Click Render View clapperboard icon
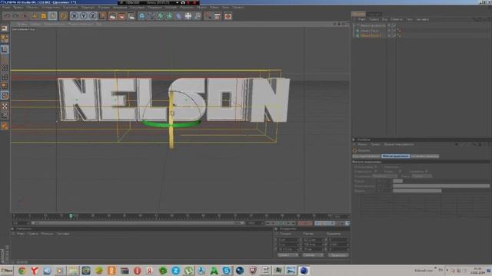 pyautogui.click(x=112, y=15)
